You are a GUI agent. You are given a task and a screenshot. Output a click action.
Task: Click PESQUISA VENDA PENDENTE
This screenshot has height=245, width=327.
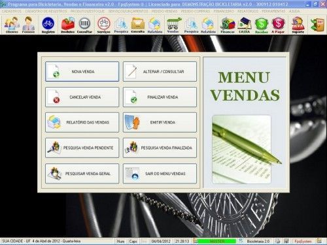coord(82,148)
